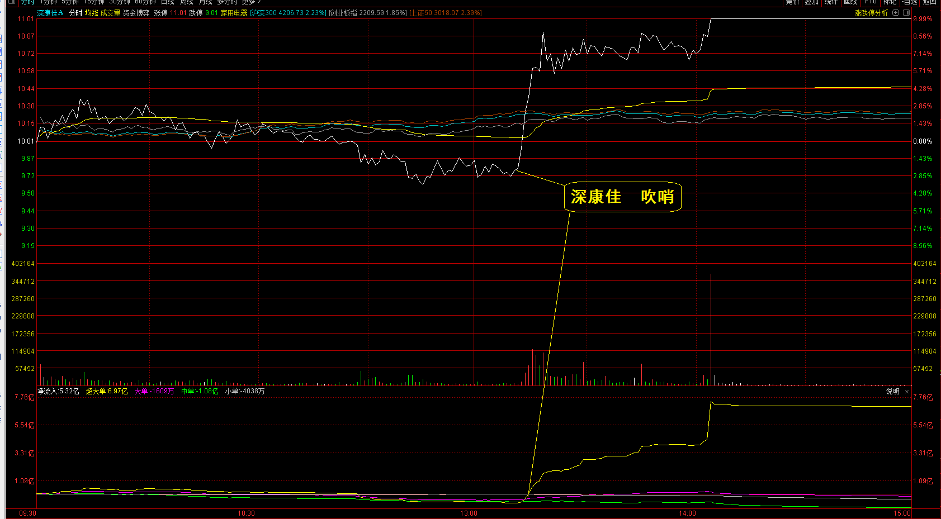This screenshot has height=519, width=941.
Task: Click the 10.01 previous close price label
Action: (26, 141)
